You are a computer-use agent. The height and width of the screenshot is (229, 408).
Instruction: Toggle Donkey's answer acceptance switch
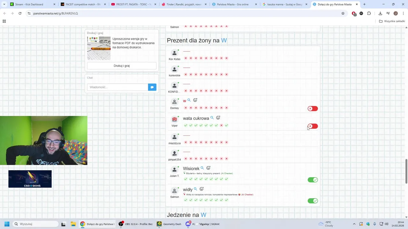(x=313, y=108)
